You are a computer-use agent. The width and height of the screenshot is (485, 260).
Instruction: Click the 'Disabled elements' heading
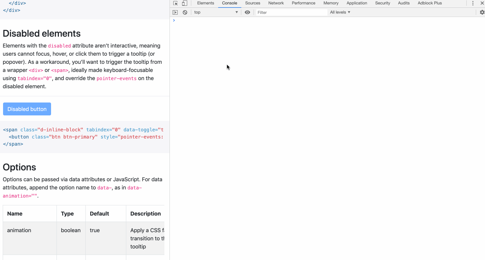(42, 34)
